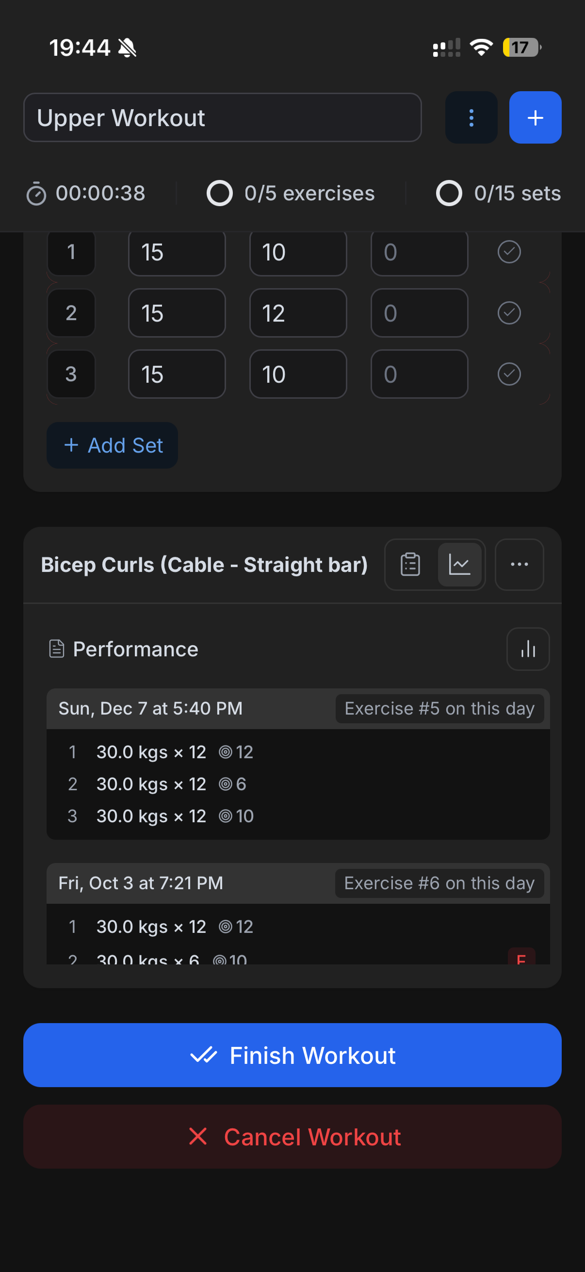Image resolution: width=585 pixels, height=1272 pixels.
Task: Edit set 2 reps field showing 12
Action: 298,313
